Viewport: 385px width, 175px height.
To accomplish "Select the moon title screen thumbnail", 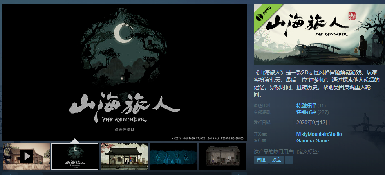I will 75,156.
